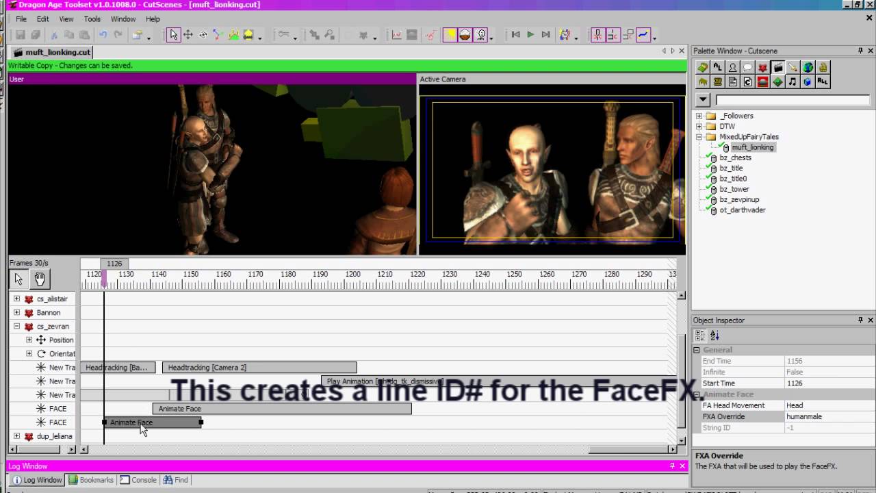Expand the Bannon track
This screenshot has width=876, height=493.
pos(16,312)
